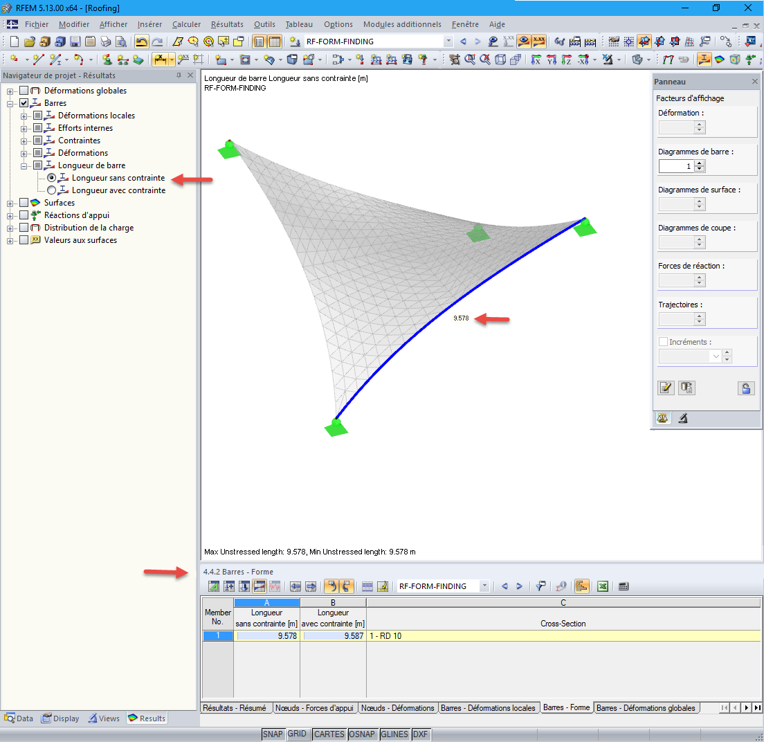Toggle member results display icon
Image resolution: width=764 pixels, height=742 pixels.
[704, 60]
